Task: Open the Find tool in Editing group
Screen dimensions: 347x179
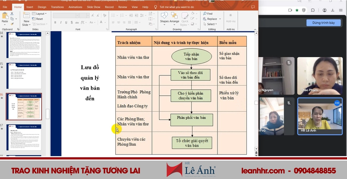Action: tap(208, 14)
